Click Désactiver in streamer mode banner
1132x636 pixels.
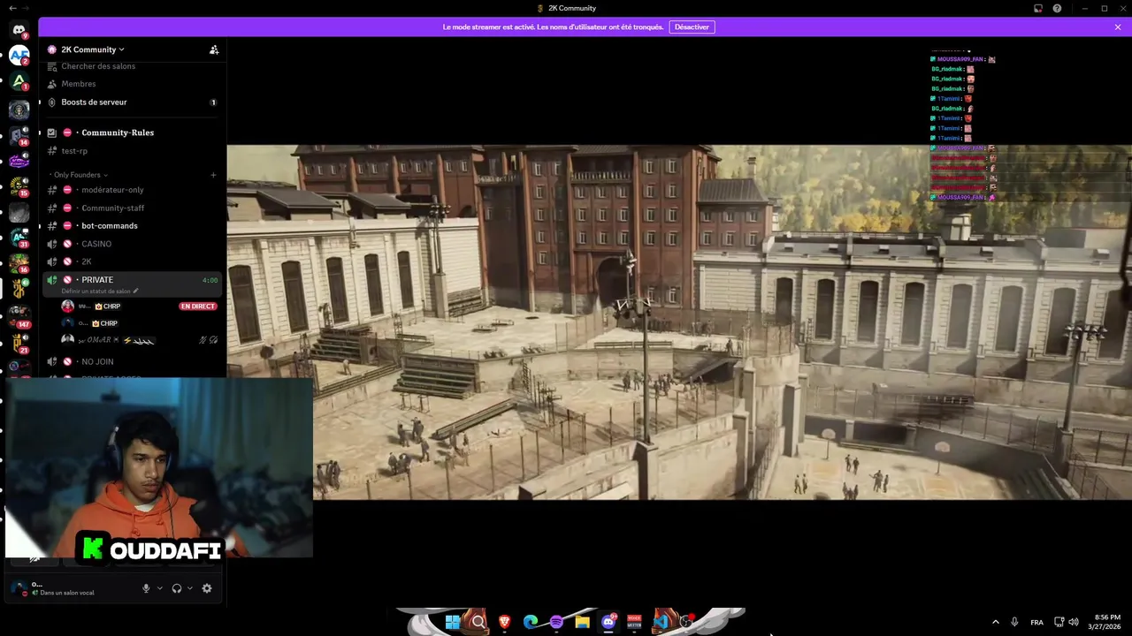click(x=692, y=27)
